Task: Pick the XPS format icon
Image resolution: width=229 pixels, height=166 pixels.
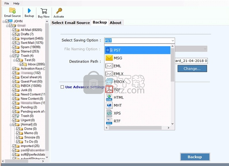Action: tap(109, 113)
